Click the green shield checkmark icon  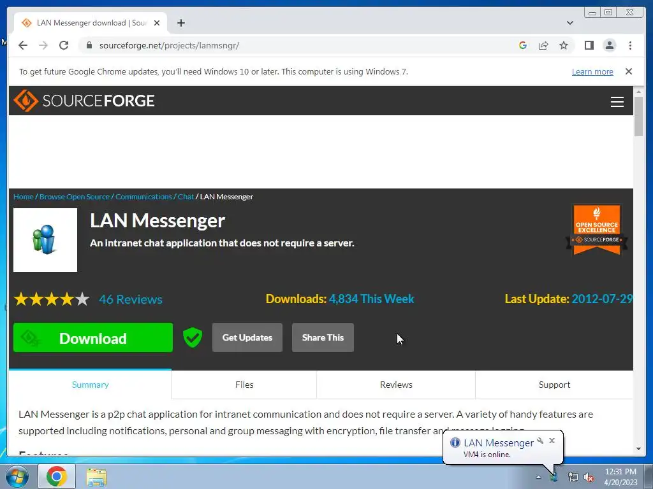pyautogui.click(x=193, y=337)
